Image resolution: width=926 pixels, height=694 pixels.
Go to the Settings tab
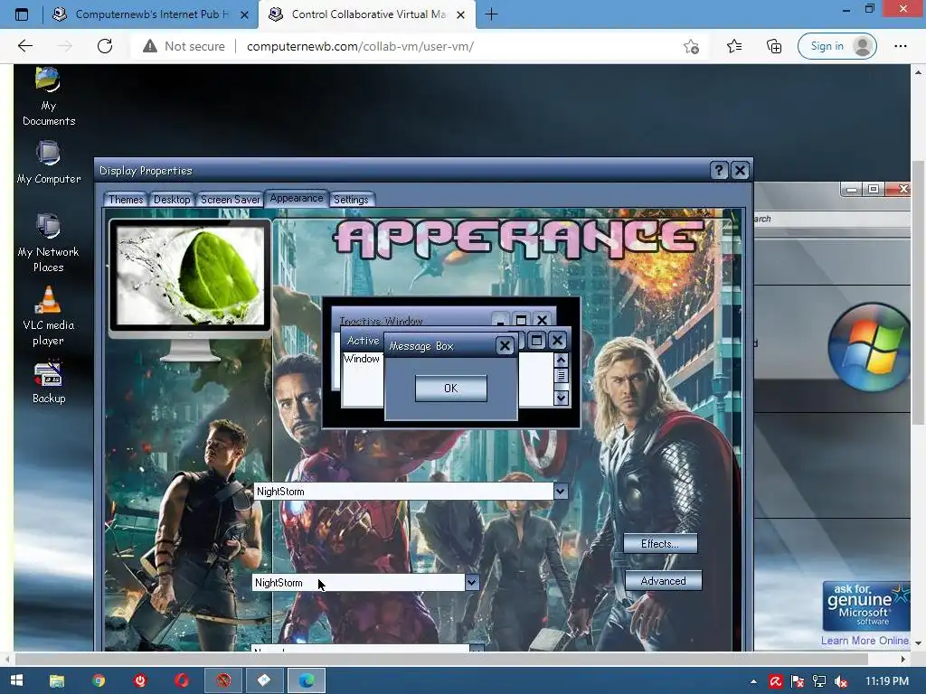tap(351, 200)
